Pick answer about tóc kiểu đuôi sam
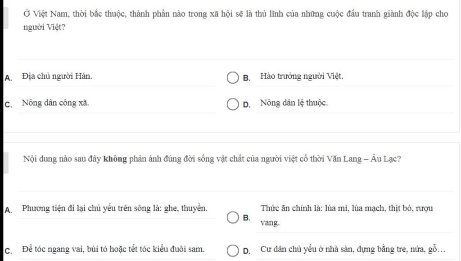This screenshot has width=461, height=261. [x=113, y=249]
